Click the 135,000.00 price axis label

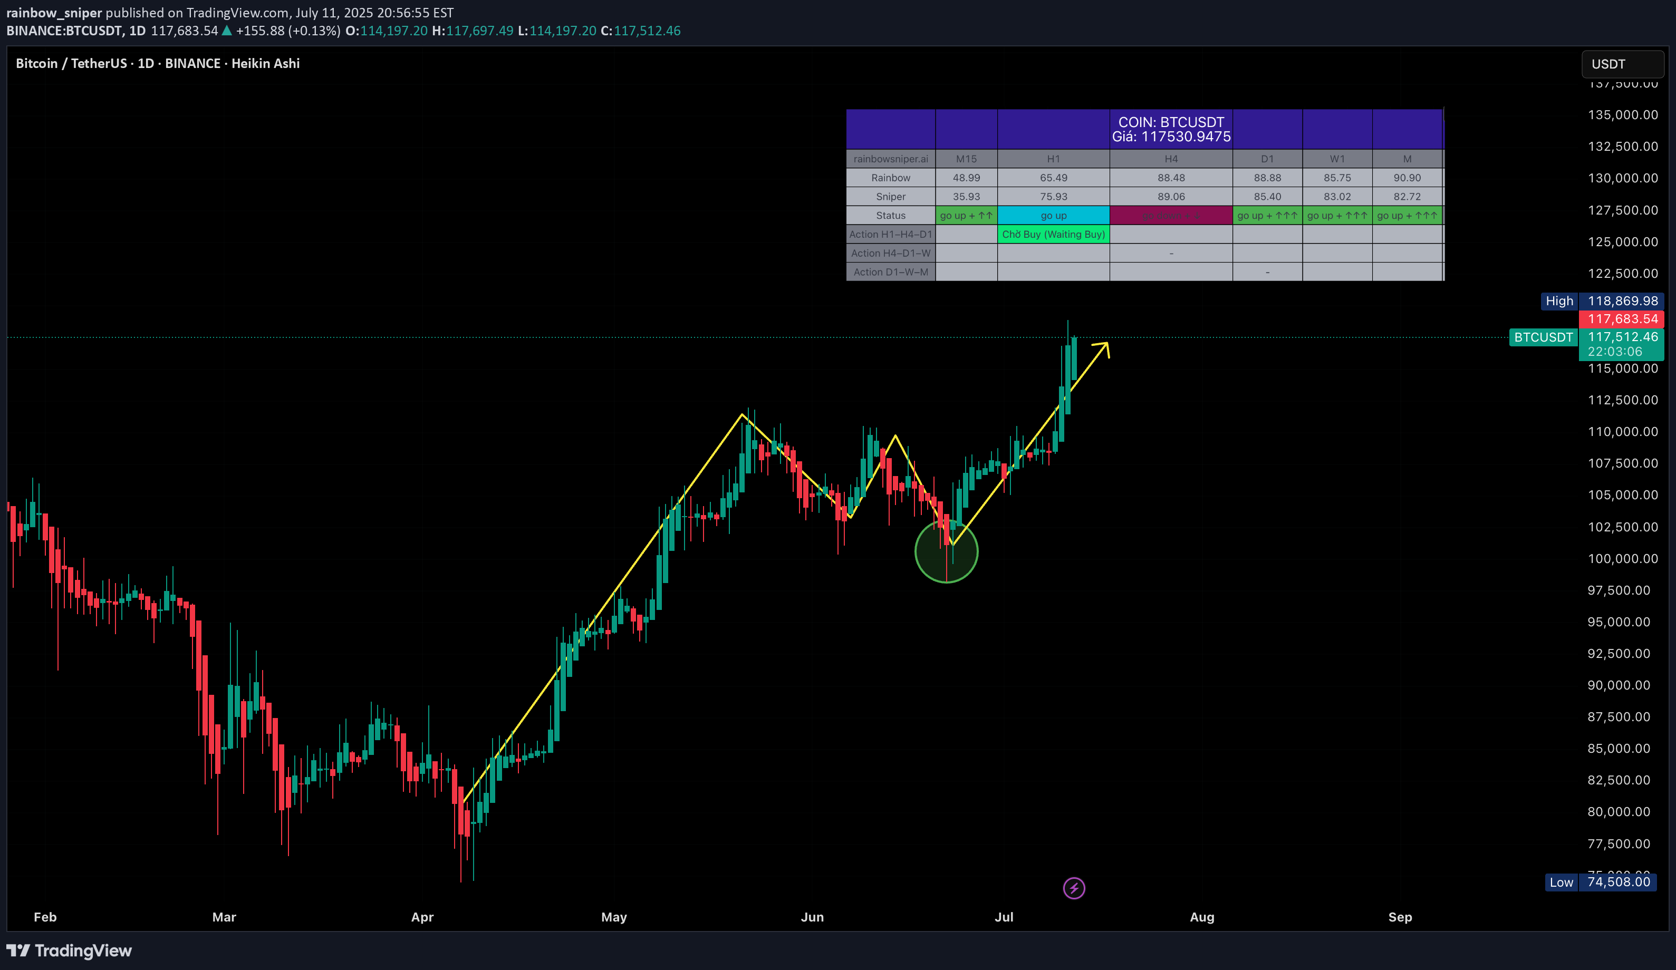pos(1623,114)
